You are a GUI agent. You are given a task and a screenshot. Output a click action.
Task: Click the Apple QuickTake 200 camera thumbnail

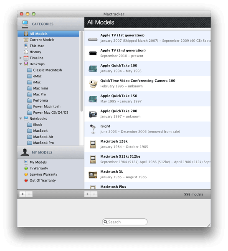pyautogui.click(x=93, y=114)
